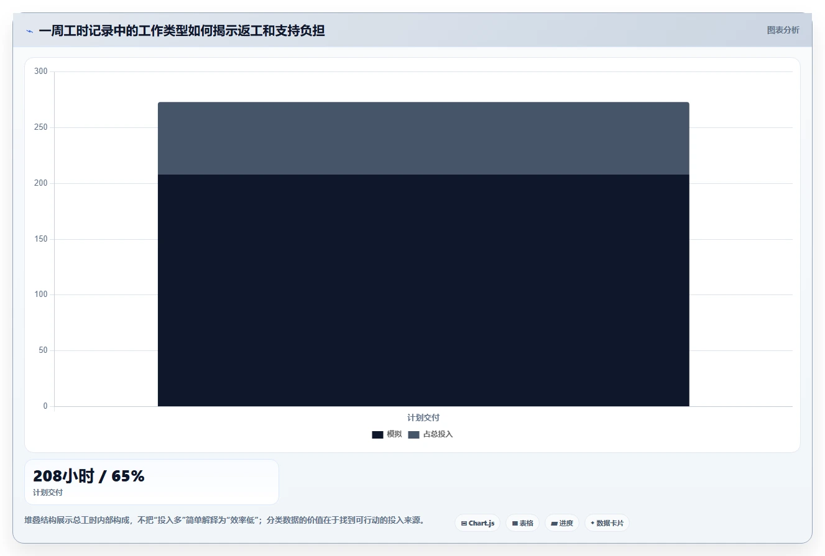Toggle the 占总投入 legend dataset
825x556 pixels.
[430, 434]
